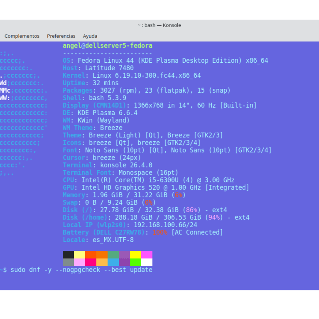Click the Disk (/home) line showing 94%
Viewport: 319px width, 319px height.
(x=156, y=218)
